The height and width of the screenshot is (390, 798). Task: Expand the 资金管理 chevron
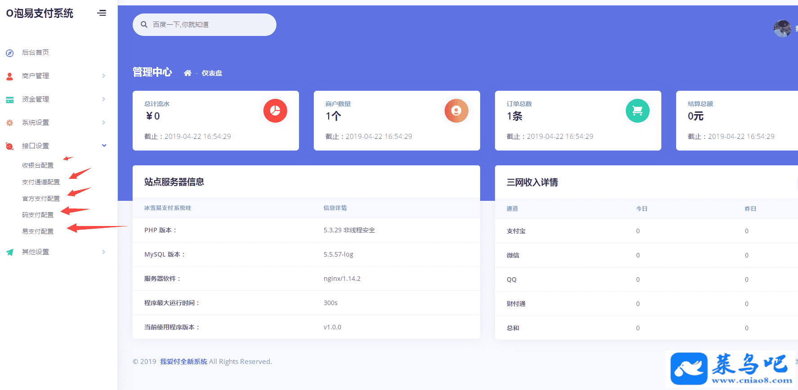coord(103,99)
